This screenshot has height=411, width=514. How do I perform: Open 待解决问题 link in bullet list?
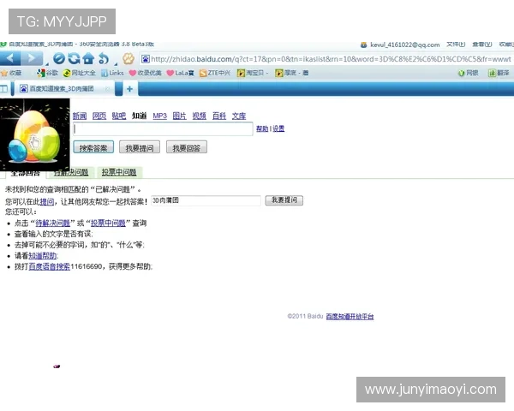tap(53, 223)
